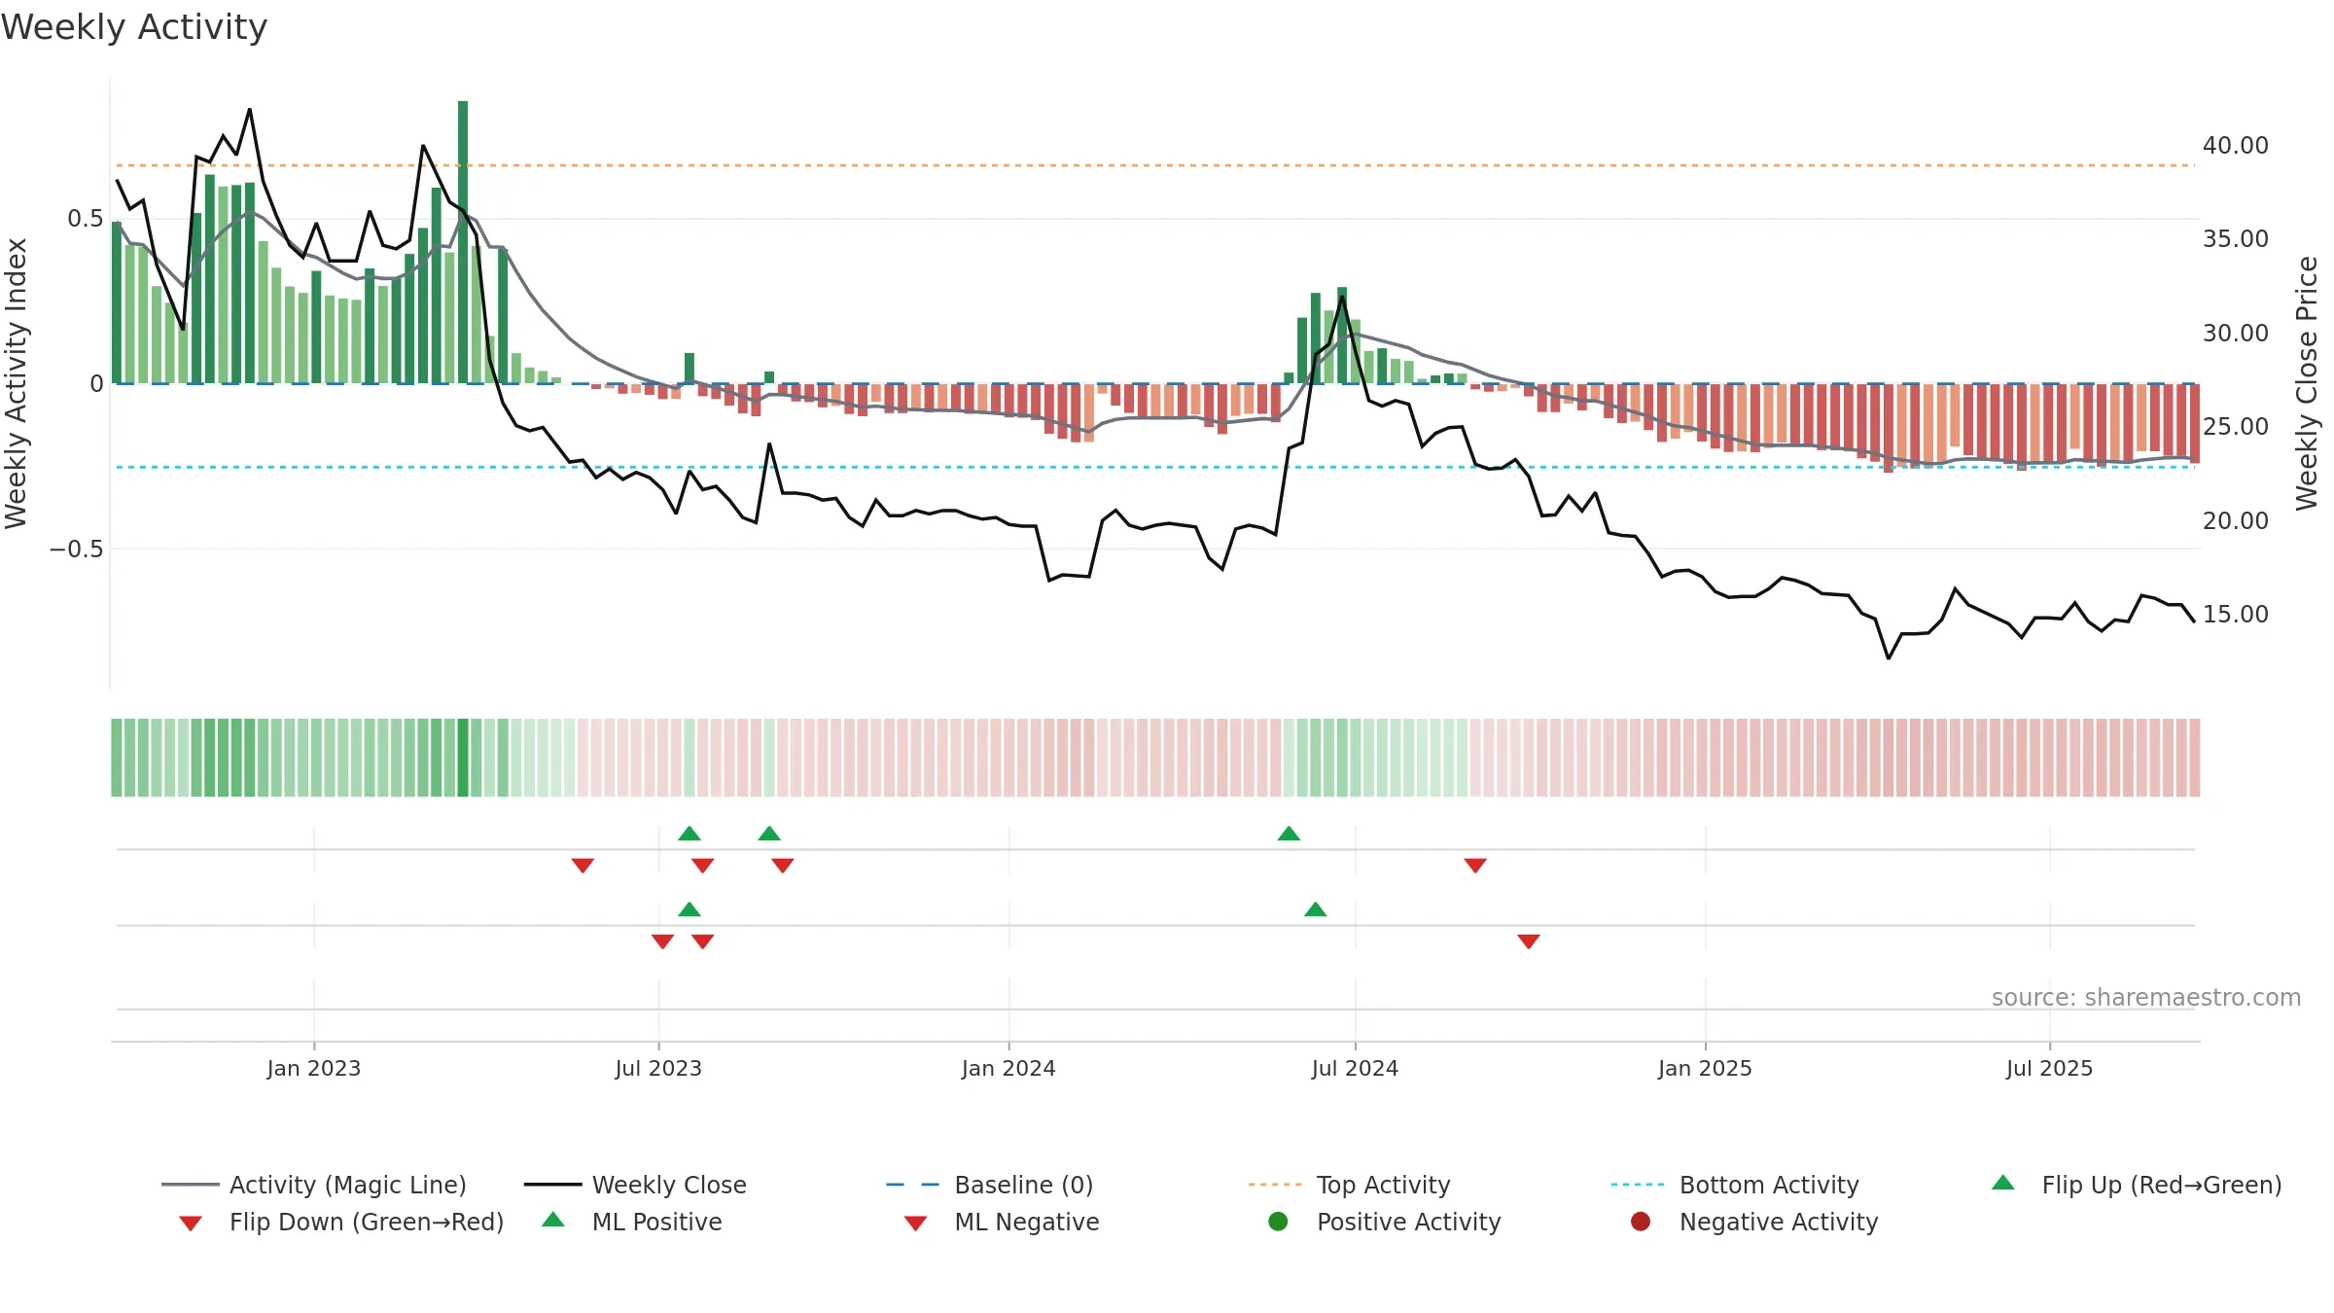This screenshot has width=2334, height=1313.
Task: Click the 0.5 activity index axis label
Action: 85,219
